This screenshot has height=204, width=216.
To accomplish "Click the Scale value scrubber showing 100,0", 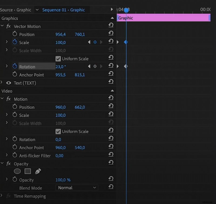I will [x=60, y=42].
